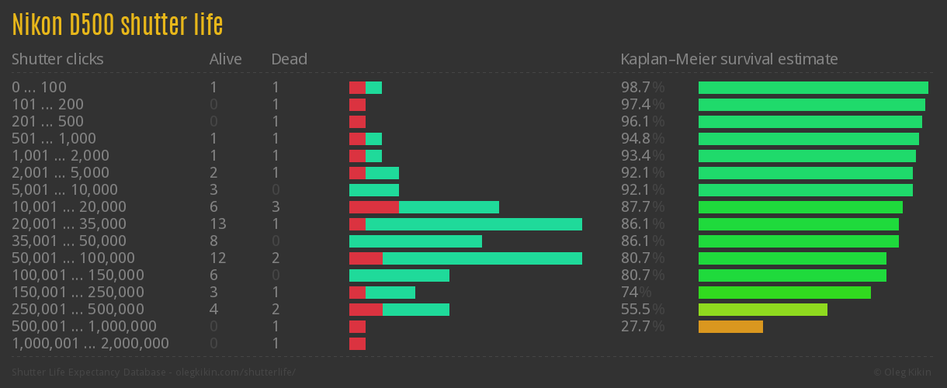The image size is (947, 388).
Task: Click the teal bar in the 100,001 … 150,000 row
Action: [x=399, y=275]
